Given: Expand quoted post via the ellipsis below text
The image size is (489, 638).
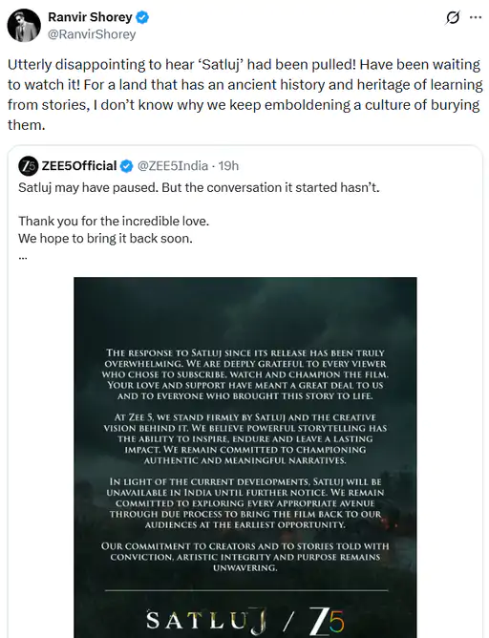Looking at the screenshot, I should coord(23,257).
